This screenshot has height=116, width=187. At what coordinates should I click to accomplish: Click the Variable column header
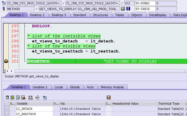pyautogui.click(x=35, y=104)
